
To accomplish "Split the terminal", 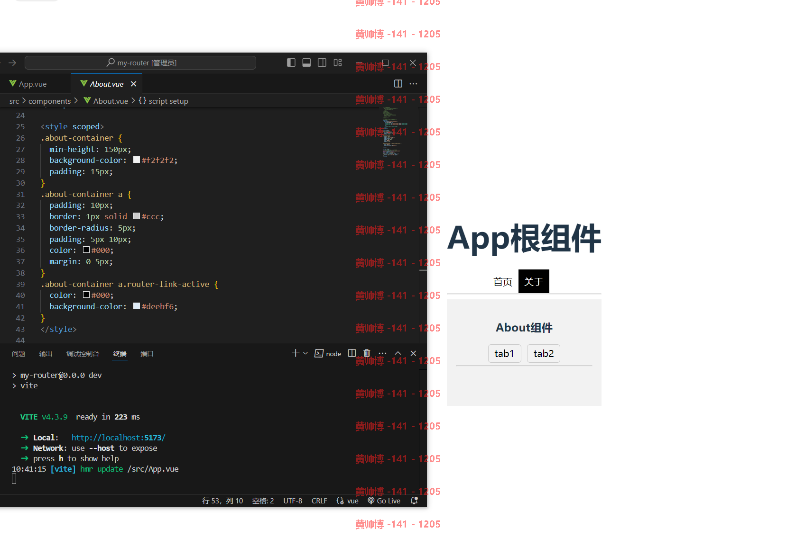I will tap(352, 353).
